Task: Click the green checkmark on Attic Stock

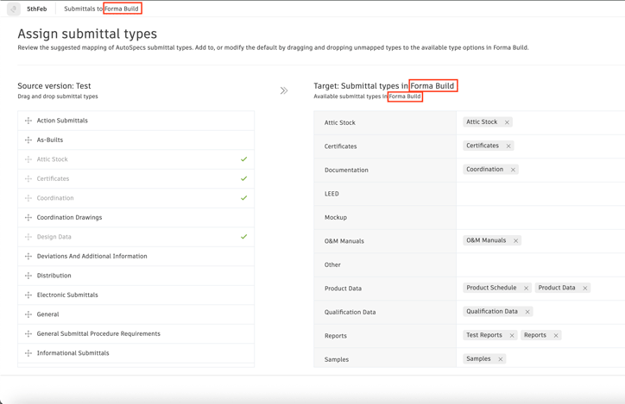Action: pos(243,159)
